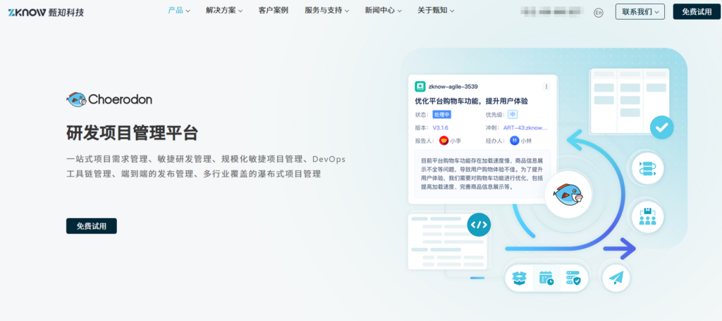
Task: Expand the 产品 dropdown menu
Action: click(x=179, y=11)
